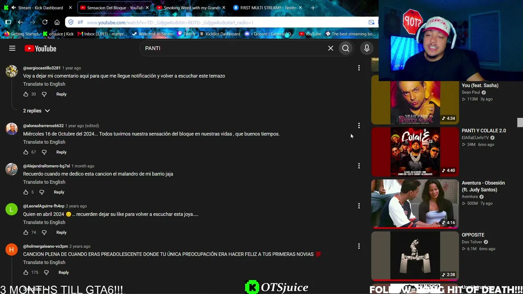Image resolution: width=523 pixels, height=294 pixels.
Task: Open sergiocastillo3281 profile avatar
Action: (x=11, y=71)
